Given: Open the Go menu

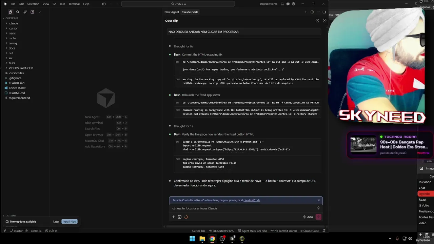Looking at the screenshot, I should (54, 4).
